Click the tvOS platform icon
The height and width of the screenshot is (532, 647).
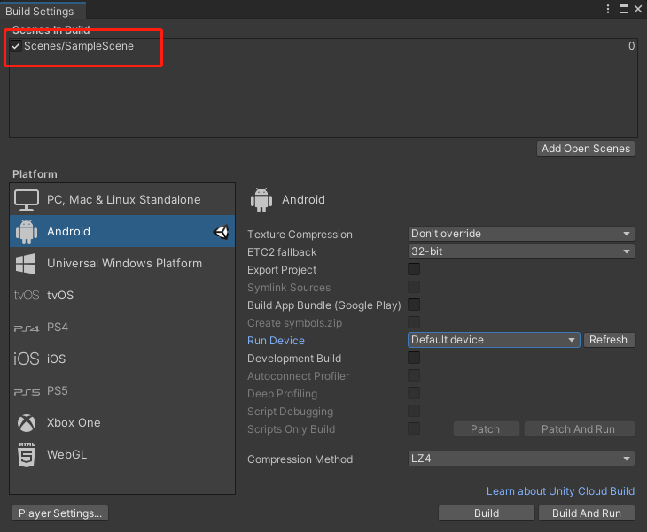(x=27, y=295)
